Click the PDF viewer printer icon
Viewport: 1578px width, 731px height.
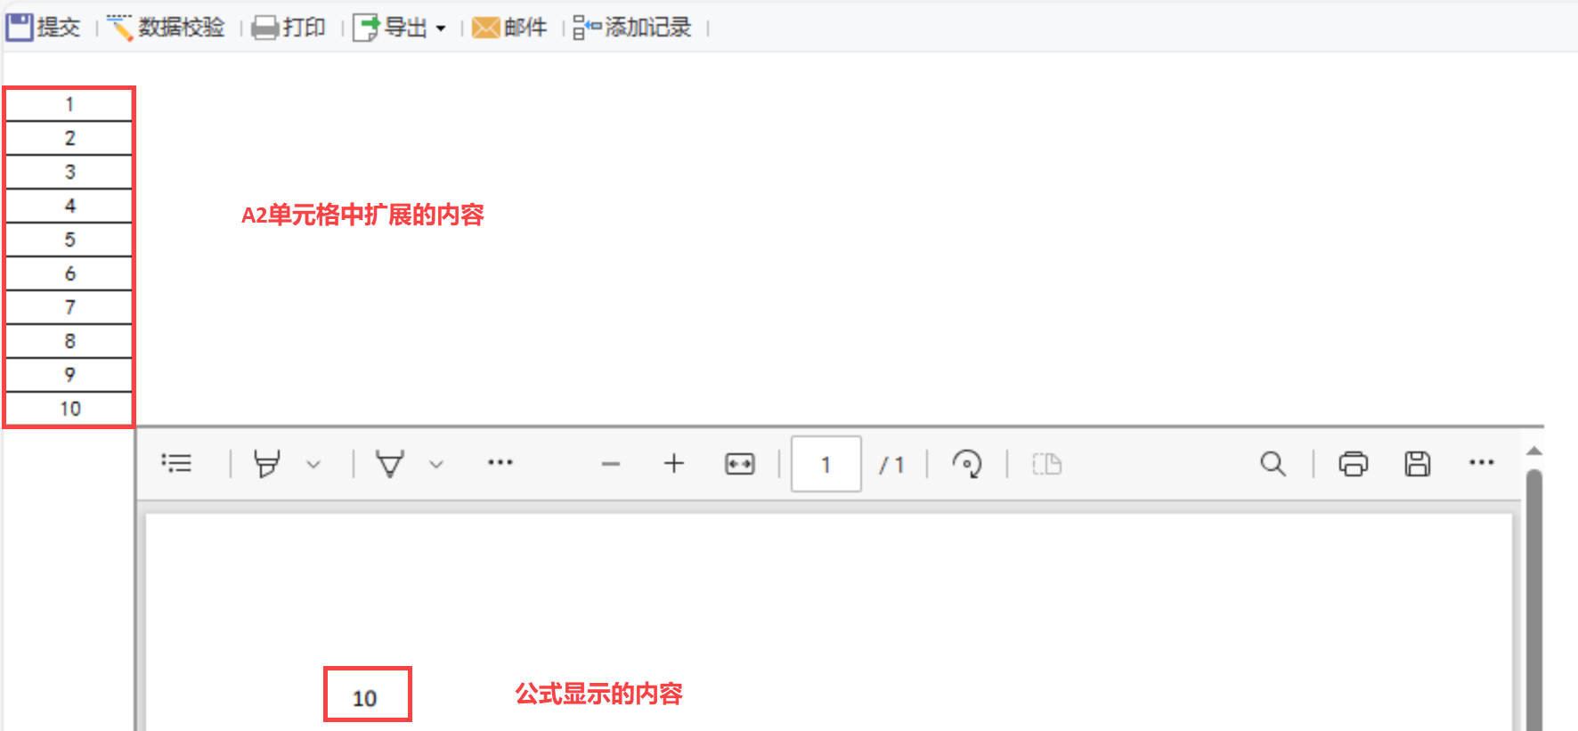coord(1353,464)
